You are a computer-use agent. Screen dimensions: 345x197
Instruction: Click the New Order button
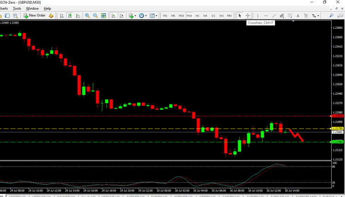coord(34,16)
